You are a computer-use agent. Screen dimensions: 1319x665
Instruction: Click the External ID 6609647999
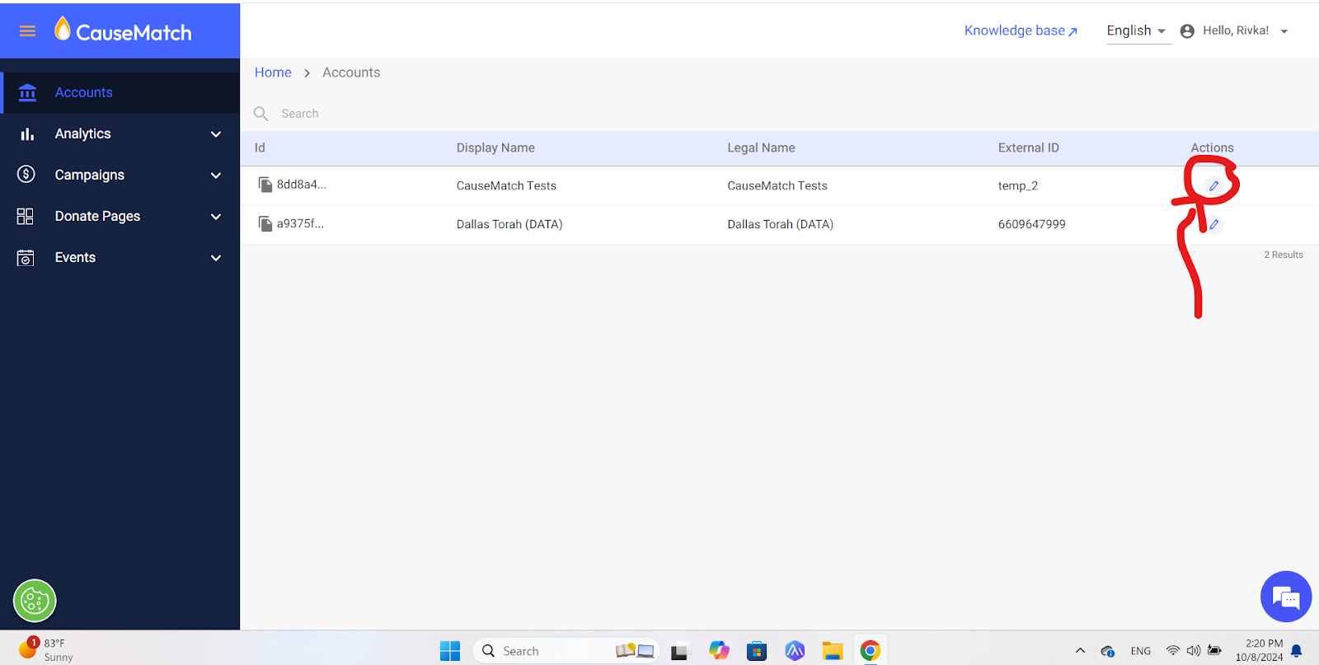pos(1031,224)
